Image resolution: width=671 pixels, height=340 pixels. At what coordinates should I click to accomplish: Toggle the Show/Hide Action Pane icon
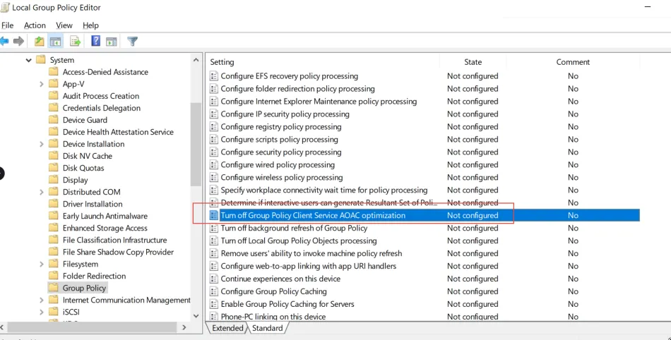112,42
